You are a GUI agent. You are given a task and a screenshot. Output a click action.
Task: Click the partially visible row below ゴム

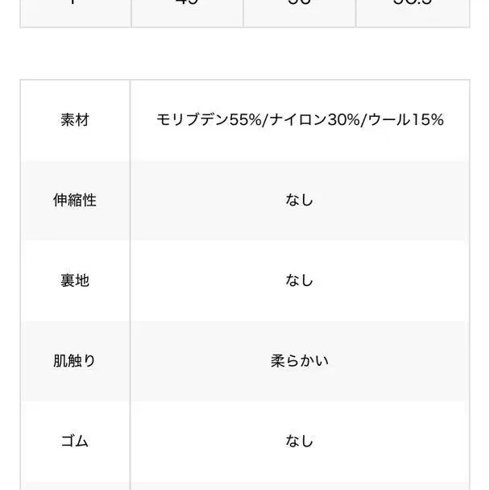click(245, 485)
